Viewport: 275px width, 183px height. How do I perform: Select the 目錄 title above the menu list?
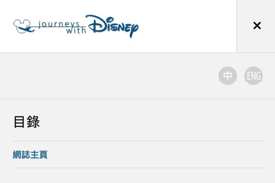coord(27,122)
